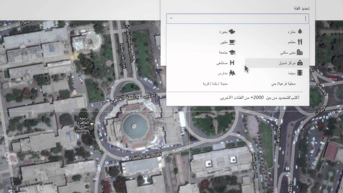Click the lake icon in category list
Viewport: 343px width, 193px height.
point(232,32)
